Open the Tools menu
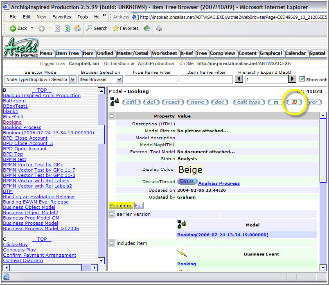Viewport: 329px width, 285px height. 83,17
